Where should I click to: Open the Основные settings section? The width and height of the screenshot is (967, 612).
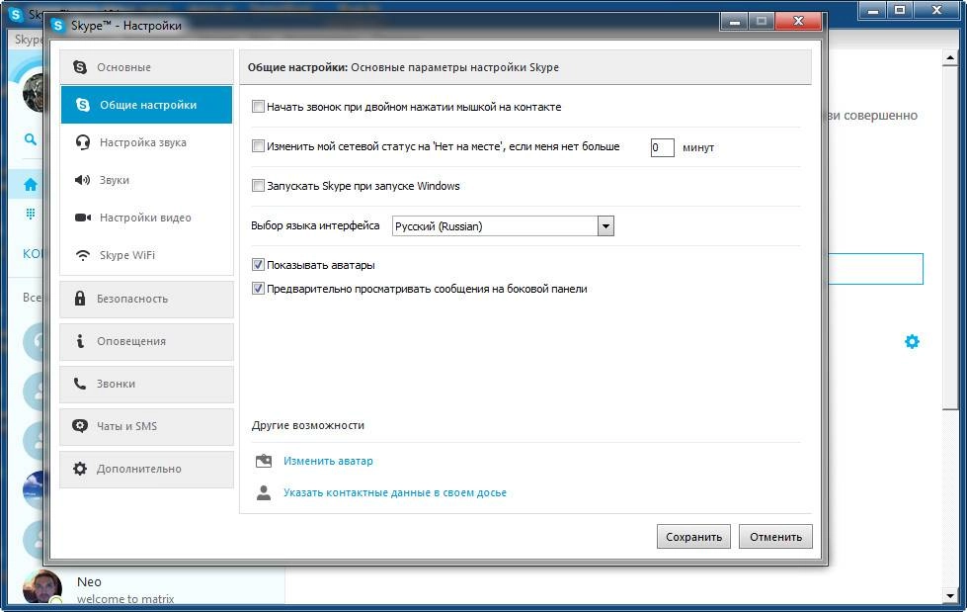(x=146, y=66)
